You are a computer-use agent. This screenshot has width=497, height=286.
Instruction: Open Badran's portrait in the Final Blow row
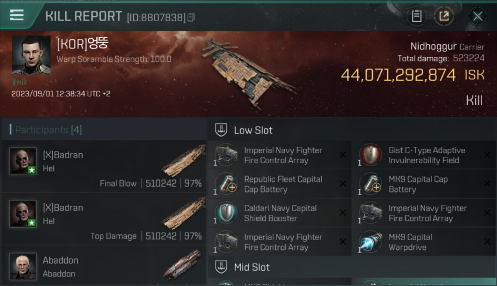coord(23,161)
